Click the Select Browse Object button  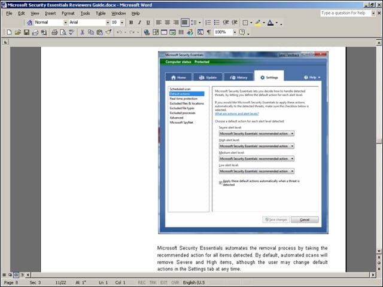(x=379, y=263)
